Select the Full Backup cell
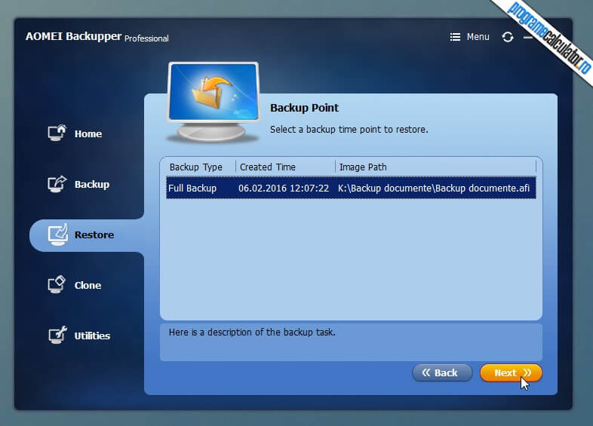The height and width of the screenshot is (426, 593). pos(192,188)
